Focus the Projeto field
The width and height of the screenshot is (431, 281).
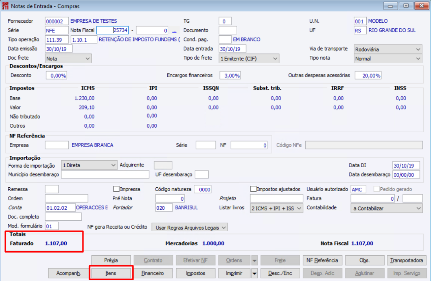276,198
